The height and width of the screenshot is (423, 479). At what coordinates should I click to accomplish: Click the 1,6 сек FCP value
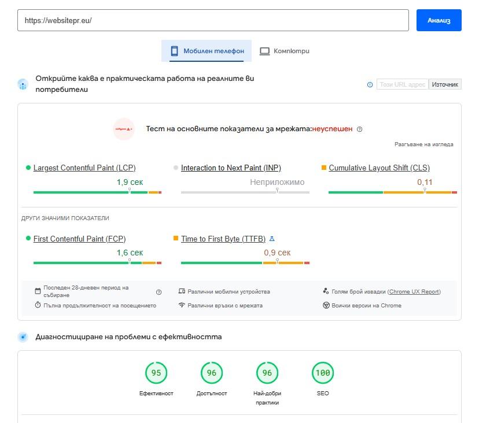pos(130,253)
